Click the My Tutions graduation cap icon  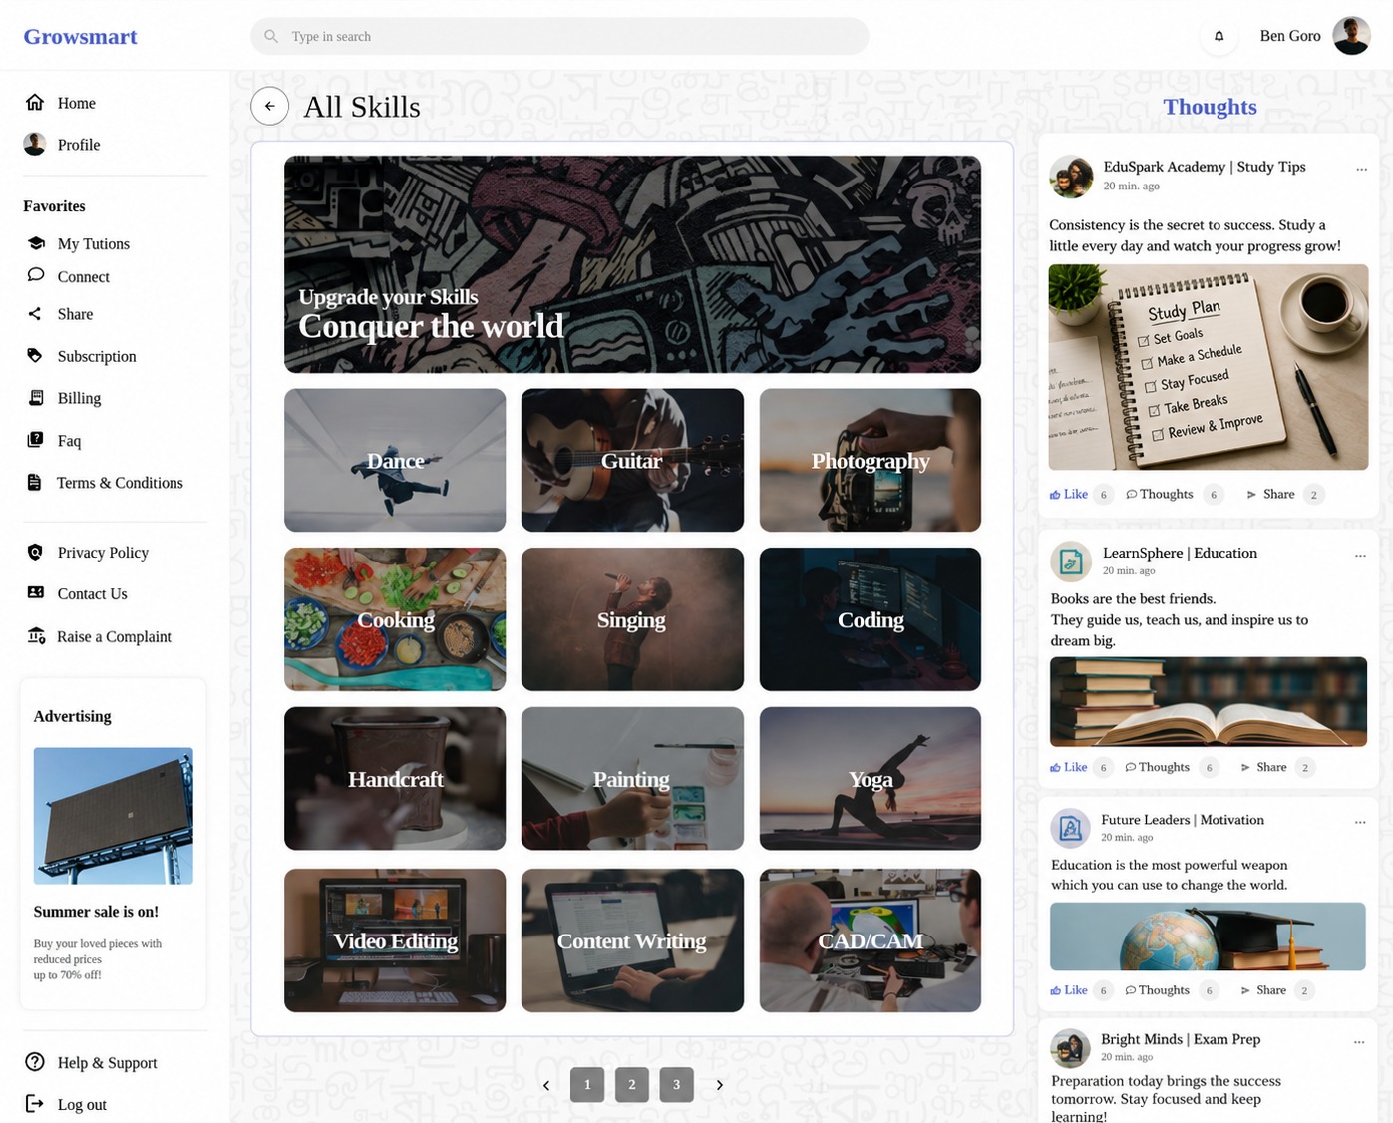36,243
